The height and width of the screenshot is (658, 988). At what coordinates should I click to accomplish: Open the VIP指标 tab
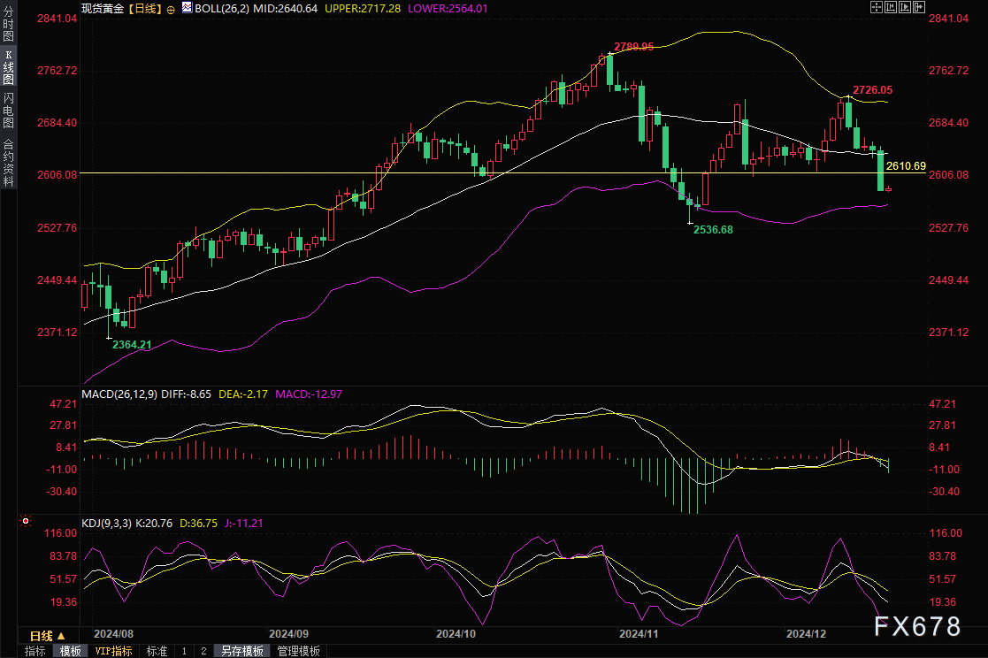pos(114,651)
